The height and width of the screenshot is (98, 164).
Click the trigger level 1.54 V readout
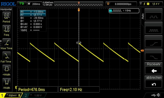[156, 4]
